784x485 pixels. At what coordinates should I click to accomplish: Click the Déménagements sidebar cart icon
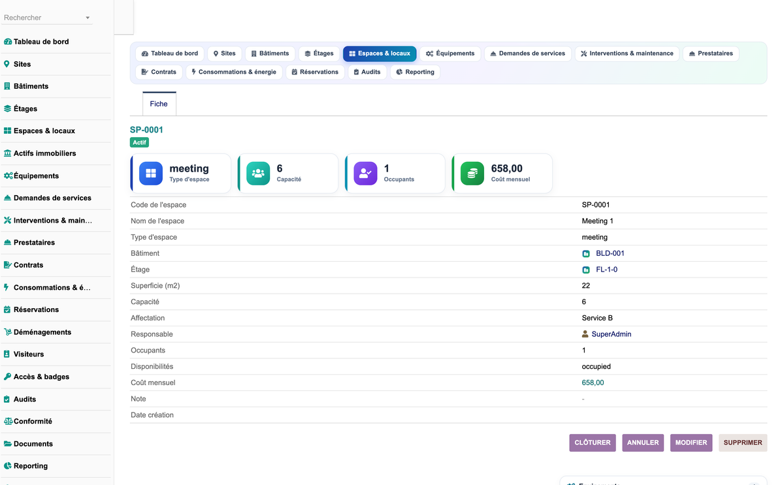[7, 332]
